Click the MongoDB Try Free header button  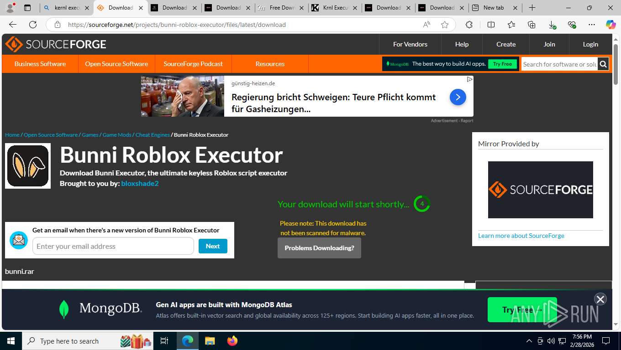502,64
